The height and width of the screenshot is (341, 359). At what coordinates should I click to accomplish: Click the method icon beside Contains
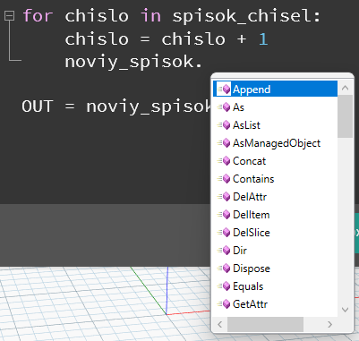coord(224,179)
